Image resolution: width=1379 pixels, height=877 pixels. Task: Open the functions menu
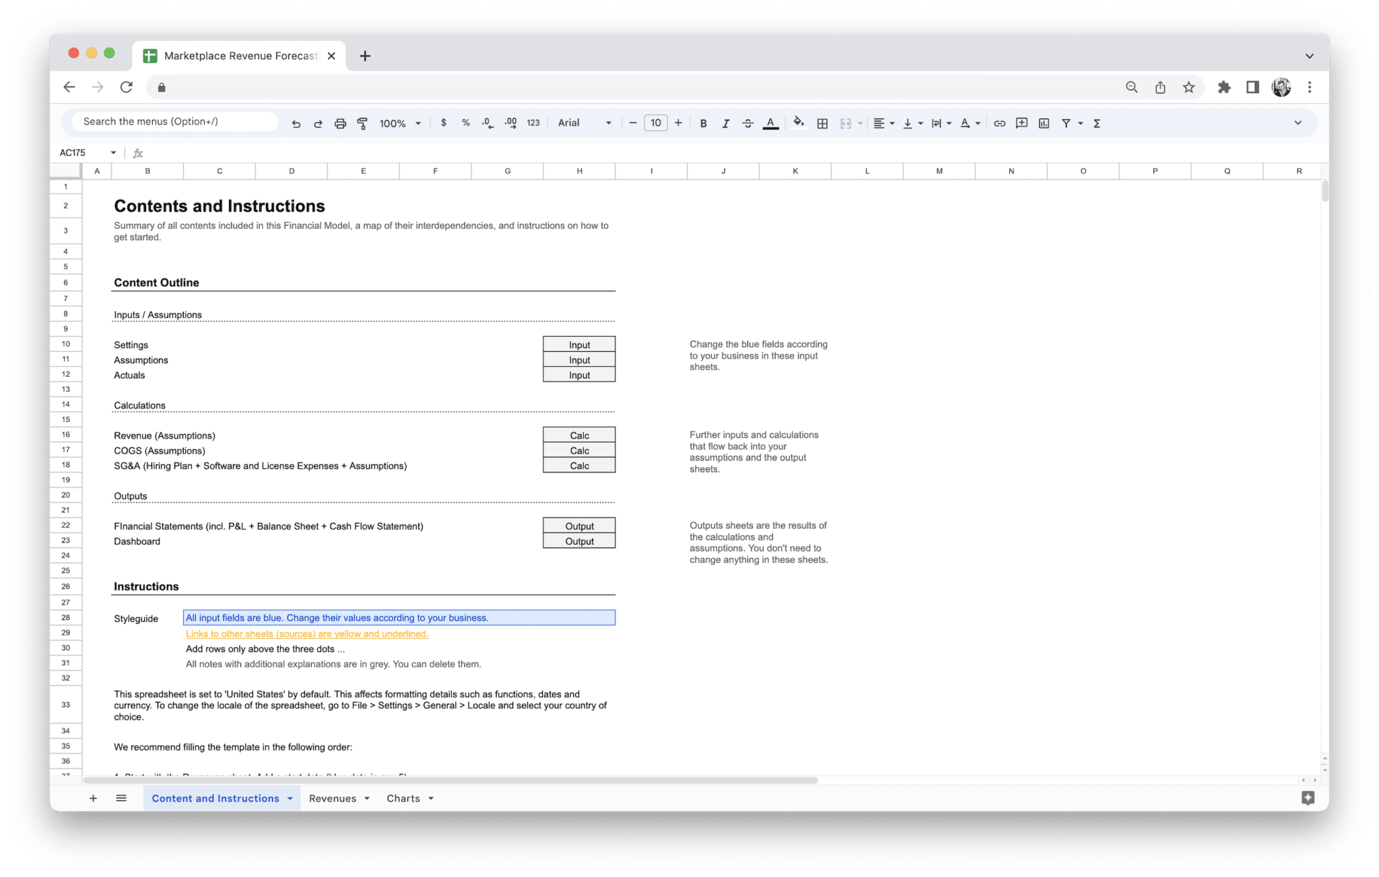(x=1096, y=122)
